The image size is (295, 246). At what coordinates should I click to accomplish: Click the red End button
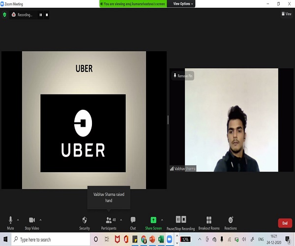(x=285, y=223)
